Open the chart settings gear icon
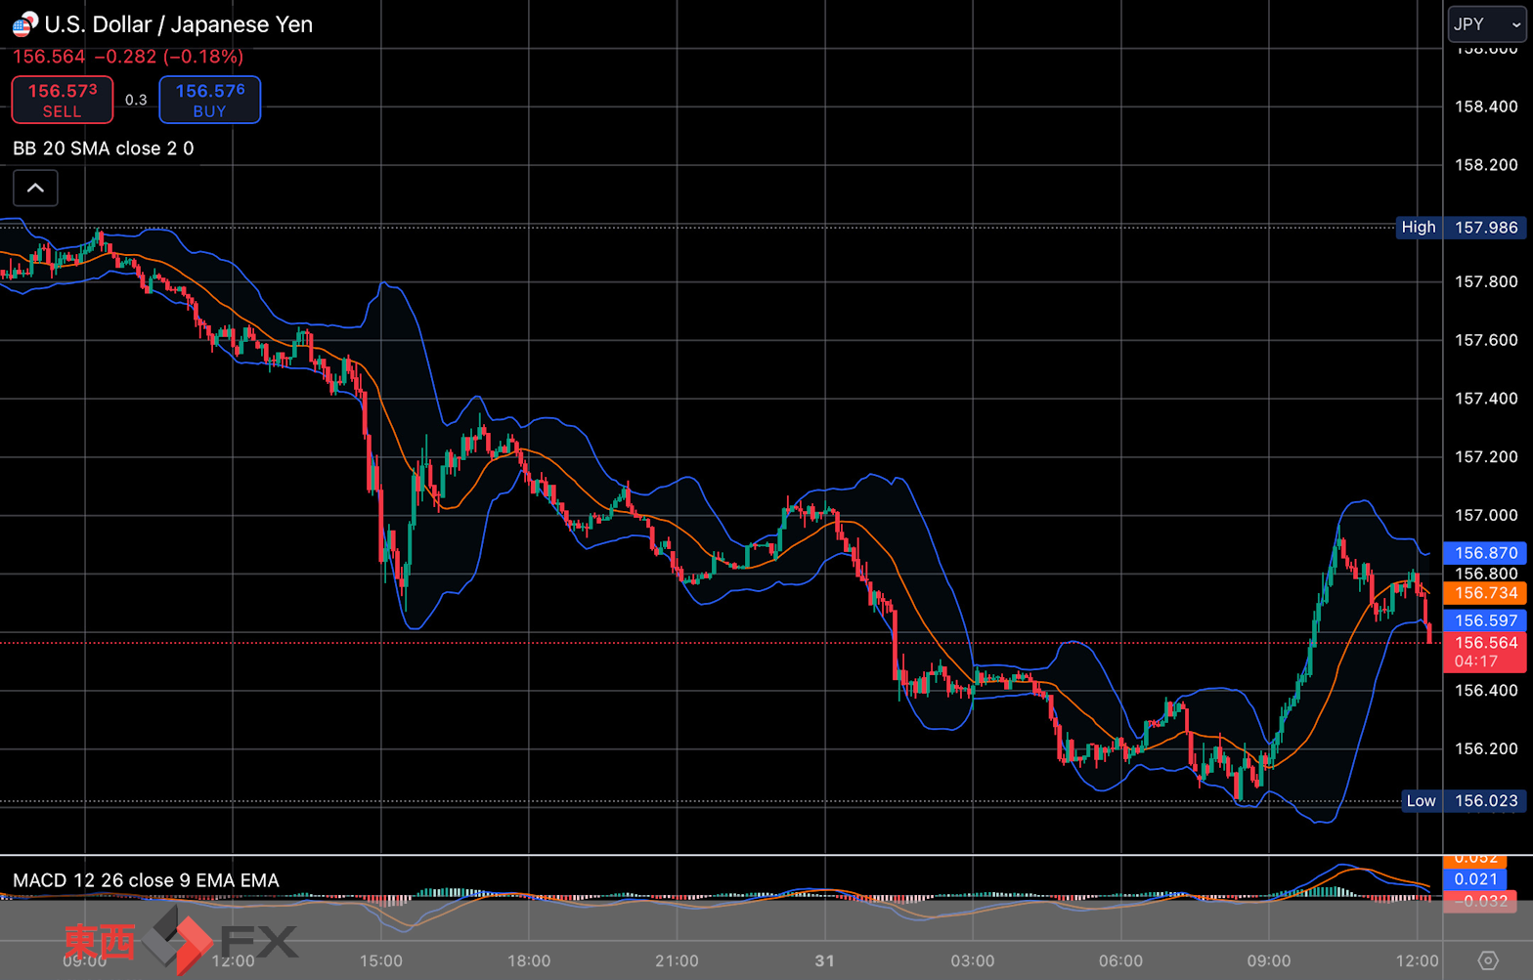 [1487, 960]
